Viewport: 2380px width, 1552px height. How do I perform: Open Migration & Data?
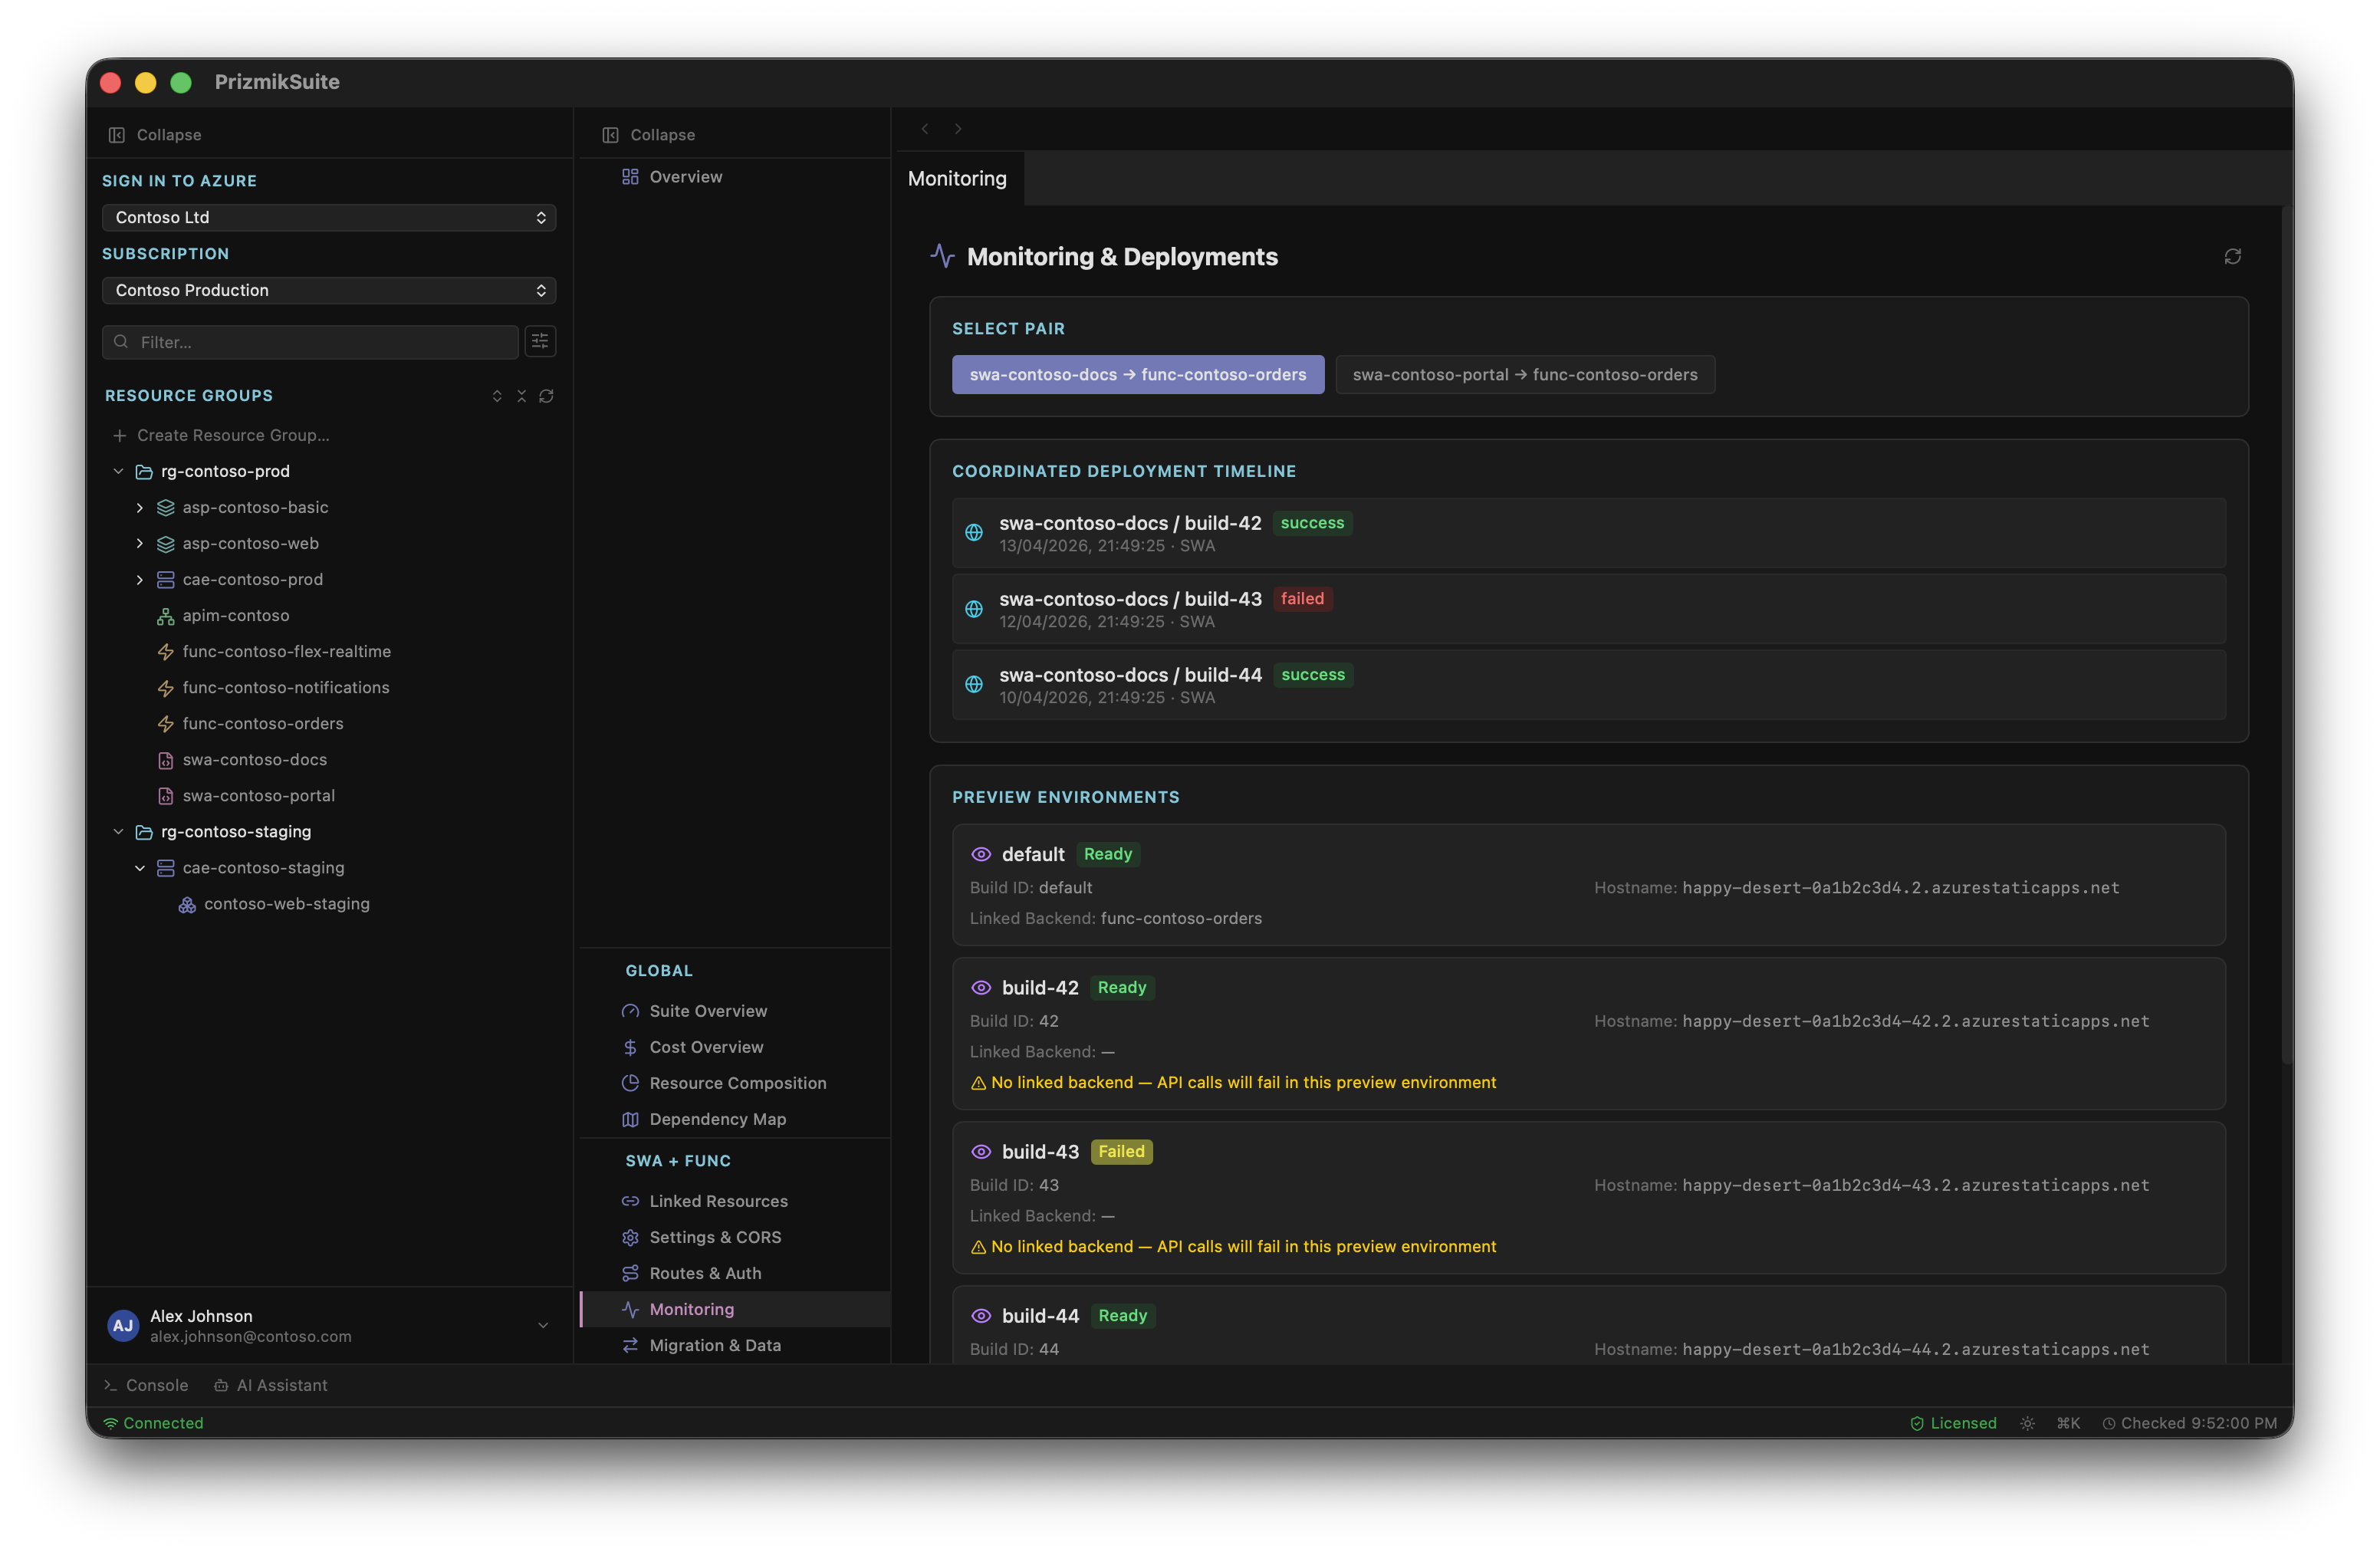[x=735, y=1345]
